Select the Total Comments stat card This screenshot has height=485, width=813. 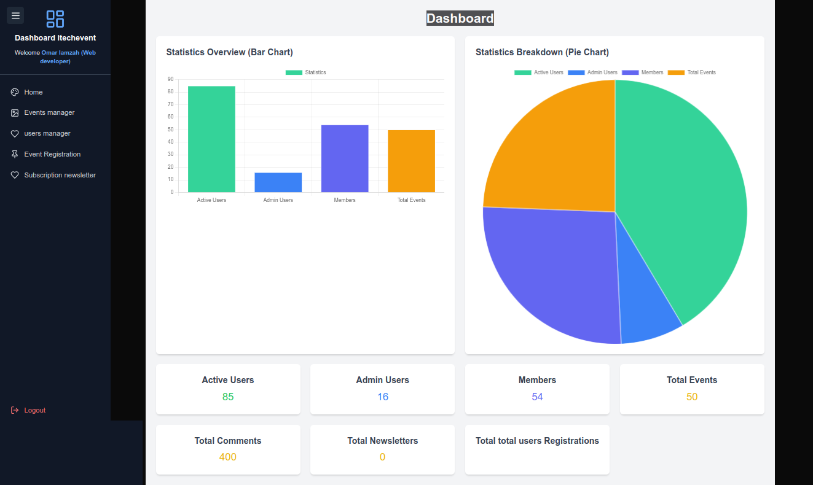point(228,449)
